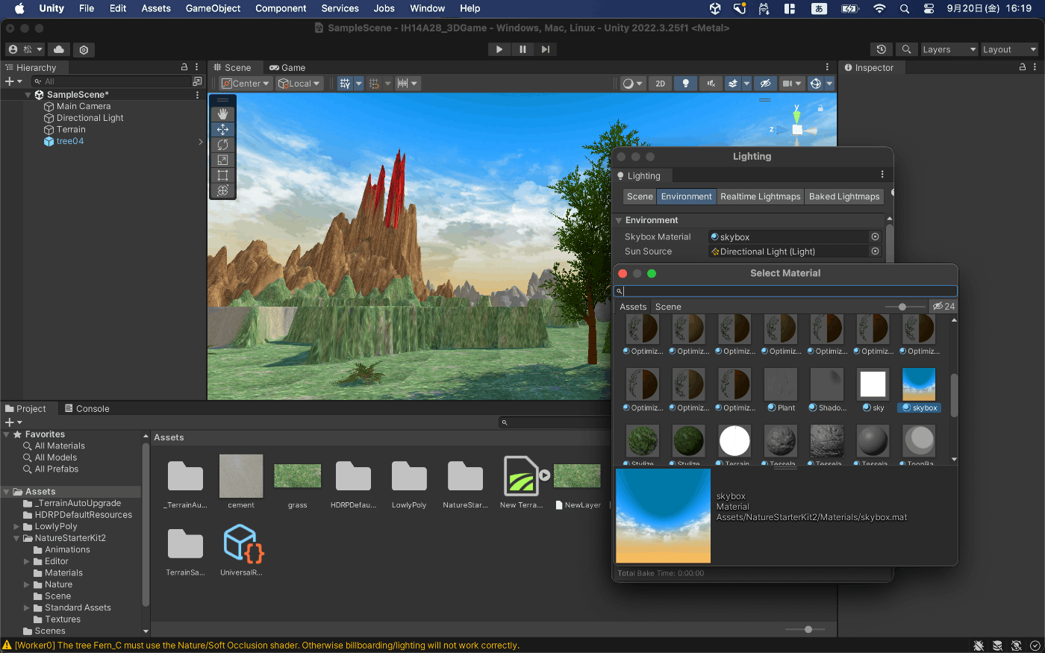Open the cement material asset

point(241,476)
